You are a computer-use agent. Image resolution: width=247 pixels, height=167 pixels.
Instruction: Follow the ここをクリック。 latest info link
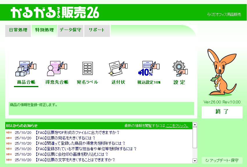[x=177, y=126]
